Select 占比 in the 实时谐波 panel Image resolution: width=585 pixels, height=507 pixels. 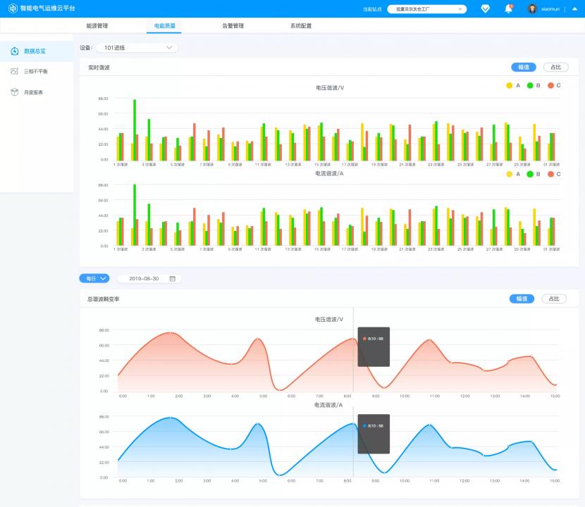pos(555,68)
